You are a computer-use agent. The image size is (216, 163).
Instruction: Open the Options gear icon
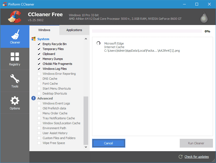15,101
